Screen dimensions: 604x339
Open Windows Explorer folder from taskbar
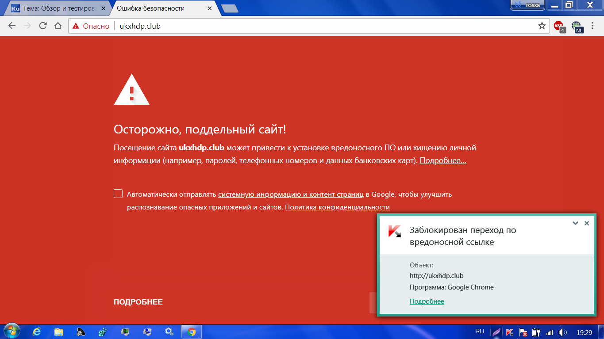[59, 331]
